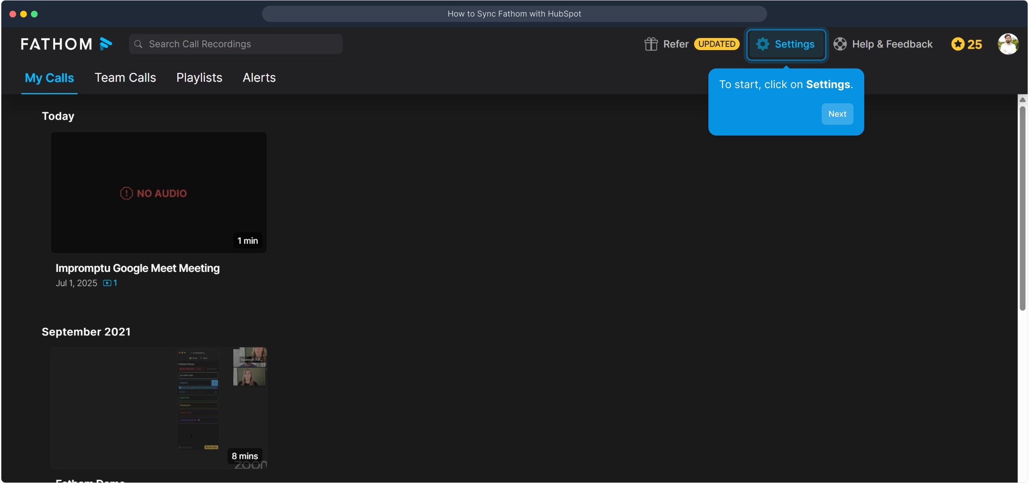
Task: Click the 1 min duration badge
Action: [x=248, y=241]
